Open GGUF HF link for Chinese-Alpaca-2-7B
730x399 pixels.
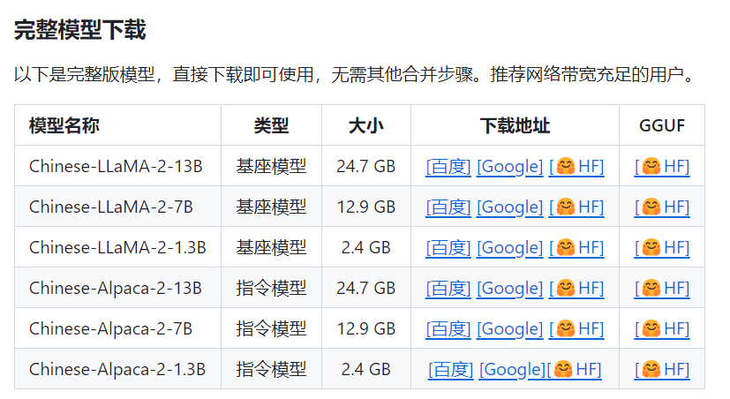662,329
